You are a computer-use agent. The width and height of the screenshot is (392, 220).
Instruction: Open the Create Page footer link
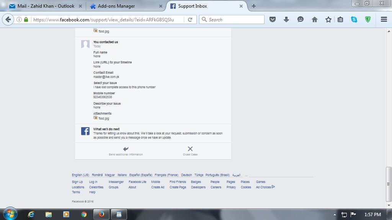pyautogui.click(x=178, y=187)
